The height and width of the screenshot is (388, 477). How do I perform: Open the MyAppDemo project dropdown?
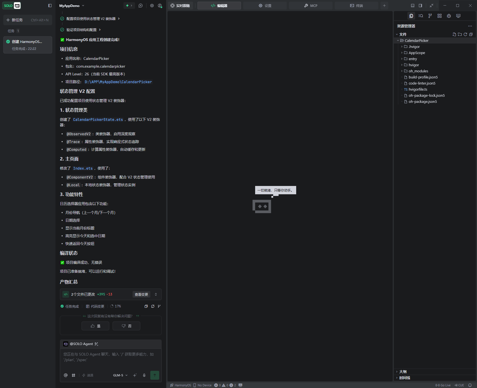[x=72, y=6]
